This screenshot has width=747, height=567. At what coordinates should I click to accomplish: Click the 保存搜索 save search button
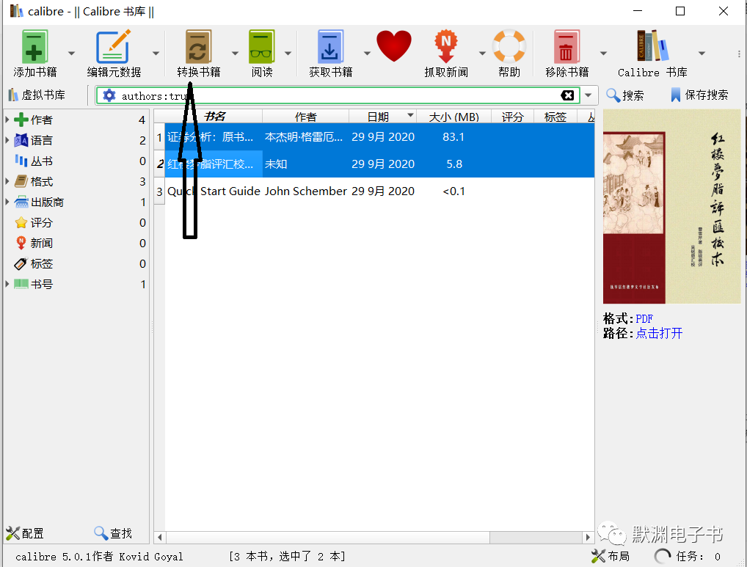coord(699,95)
